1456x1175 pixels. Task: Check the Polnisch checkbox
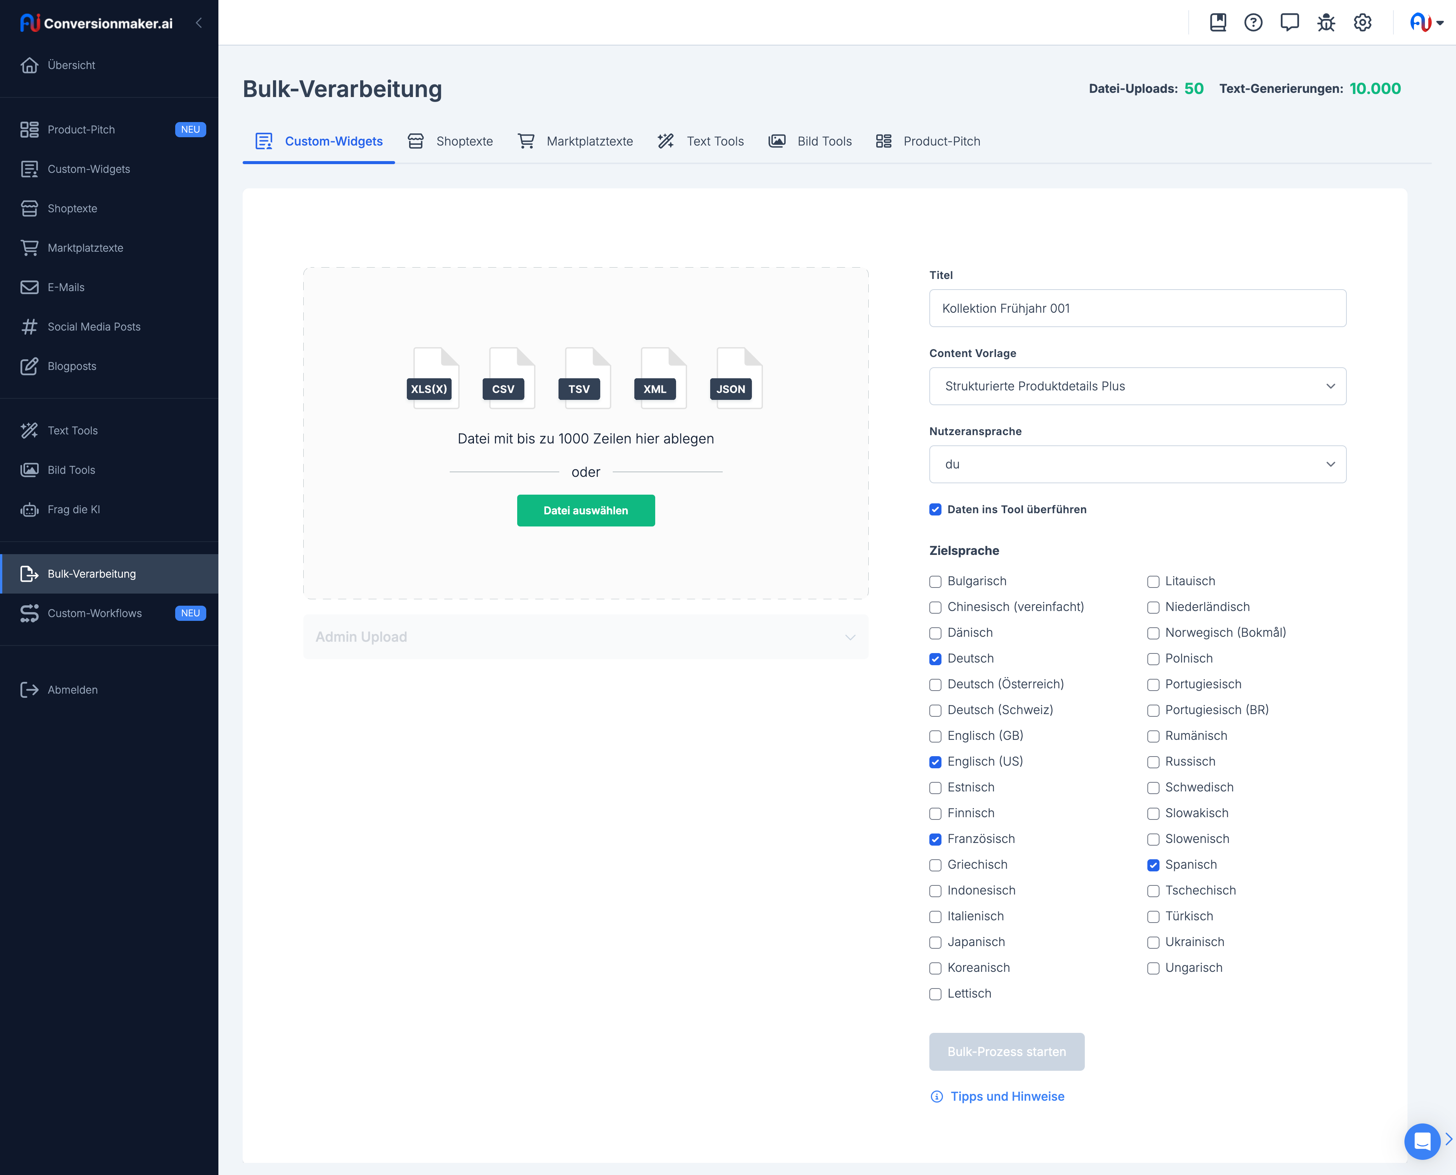pos(1153,659)
